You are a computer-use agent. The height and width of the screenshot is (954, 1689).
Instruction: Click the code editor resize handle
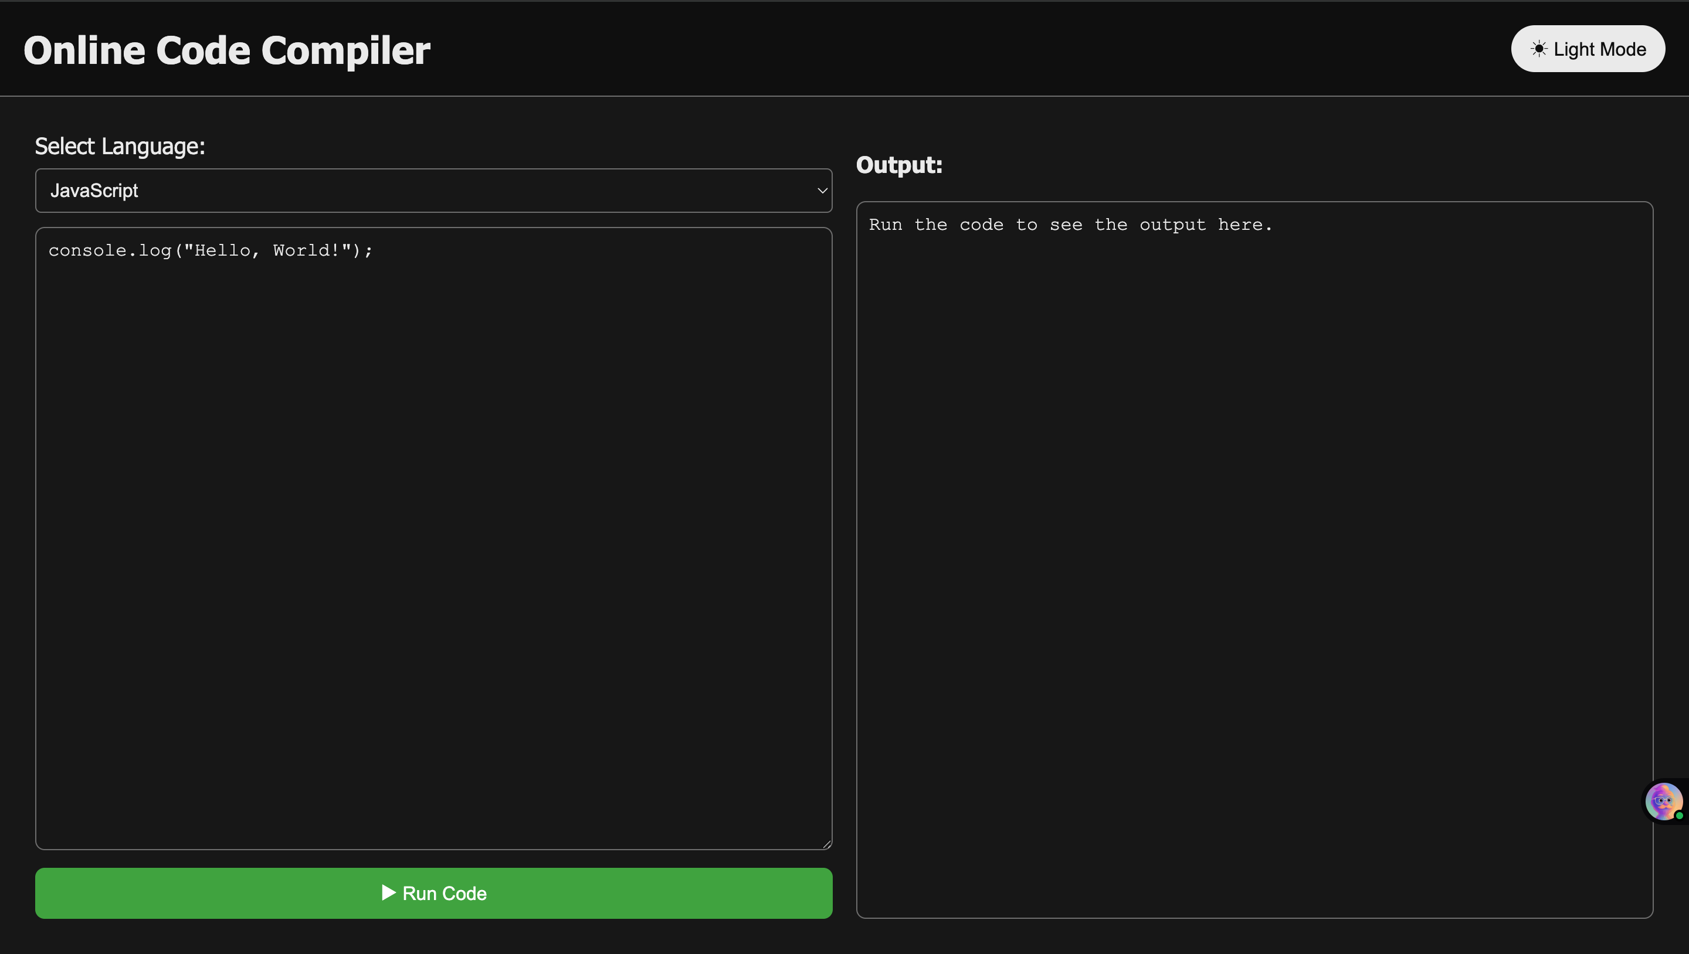[827, 844]
